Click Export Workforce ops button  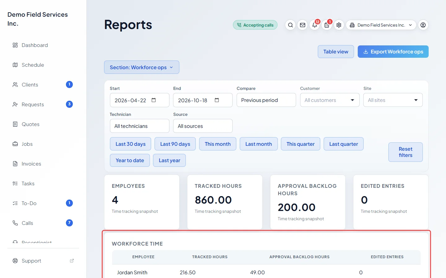[x=393, y=52]
